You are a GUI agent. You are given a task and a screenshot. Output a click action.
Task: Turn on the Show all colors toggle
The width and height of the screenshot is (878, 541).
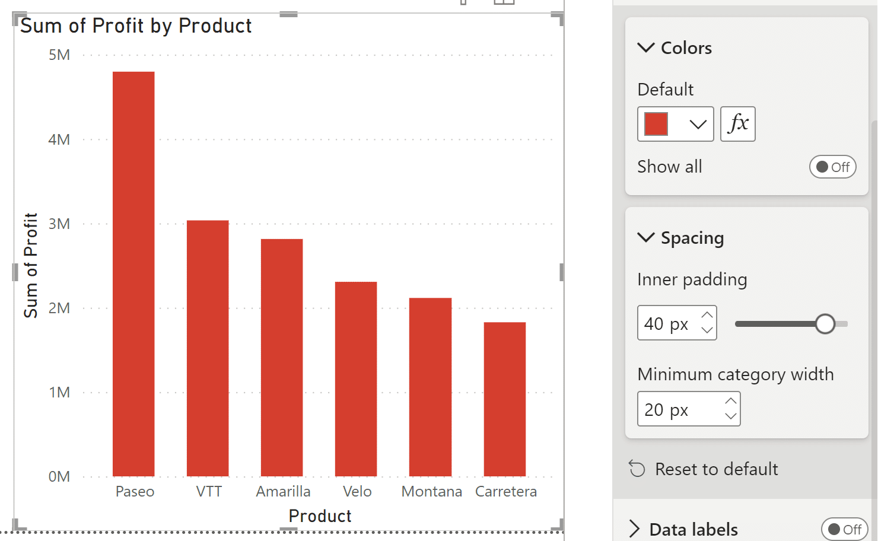[x=832, y=167]
